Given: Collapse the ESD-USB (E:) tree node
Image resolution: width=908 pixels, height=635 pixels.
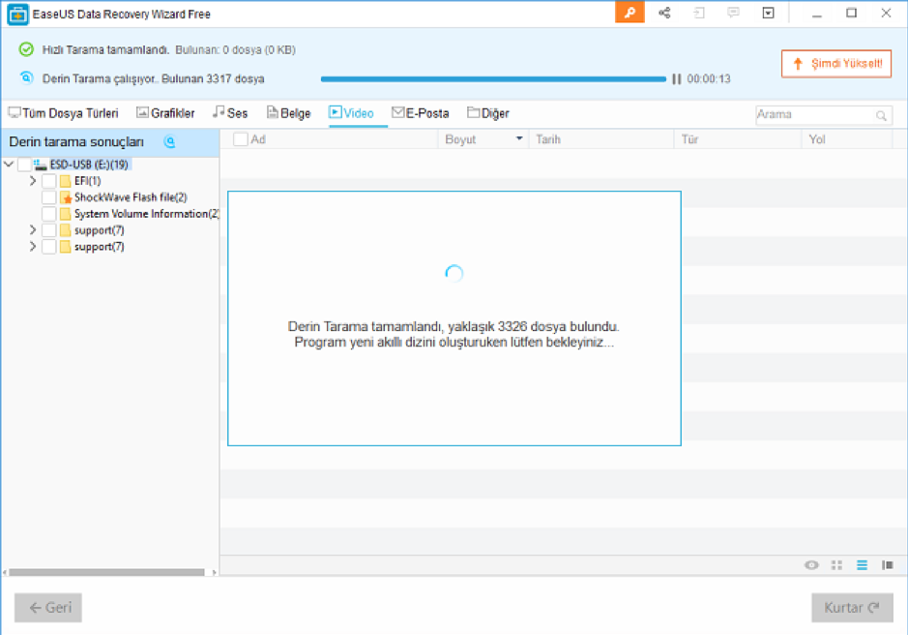Looking at the screenshot, I should click(9, 165).
